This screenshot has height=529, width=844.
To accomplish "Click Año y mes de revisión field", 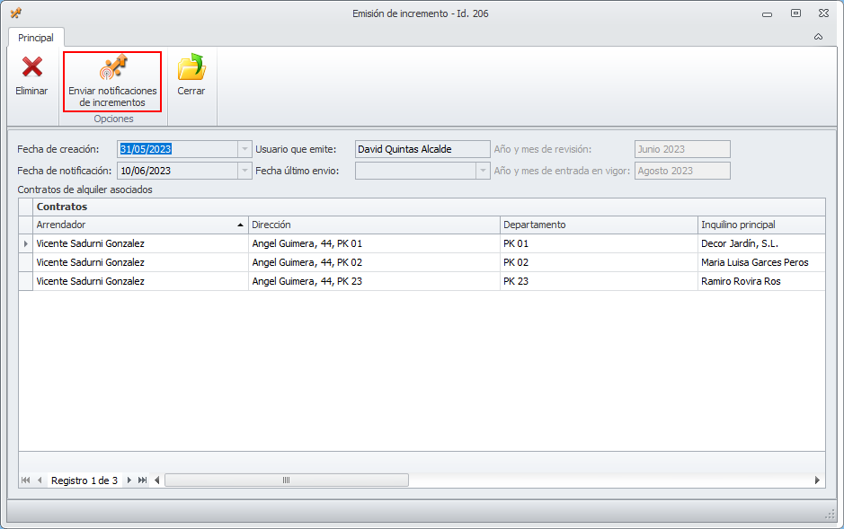I will (682, 149).
